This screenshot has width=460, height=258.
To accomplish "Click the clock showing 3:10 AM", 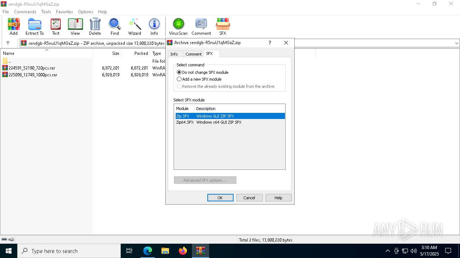I will 429,251.
